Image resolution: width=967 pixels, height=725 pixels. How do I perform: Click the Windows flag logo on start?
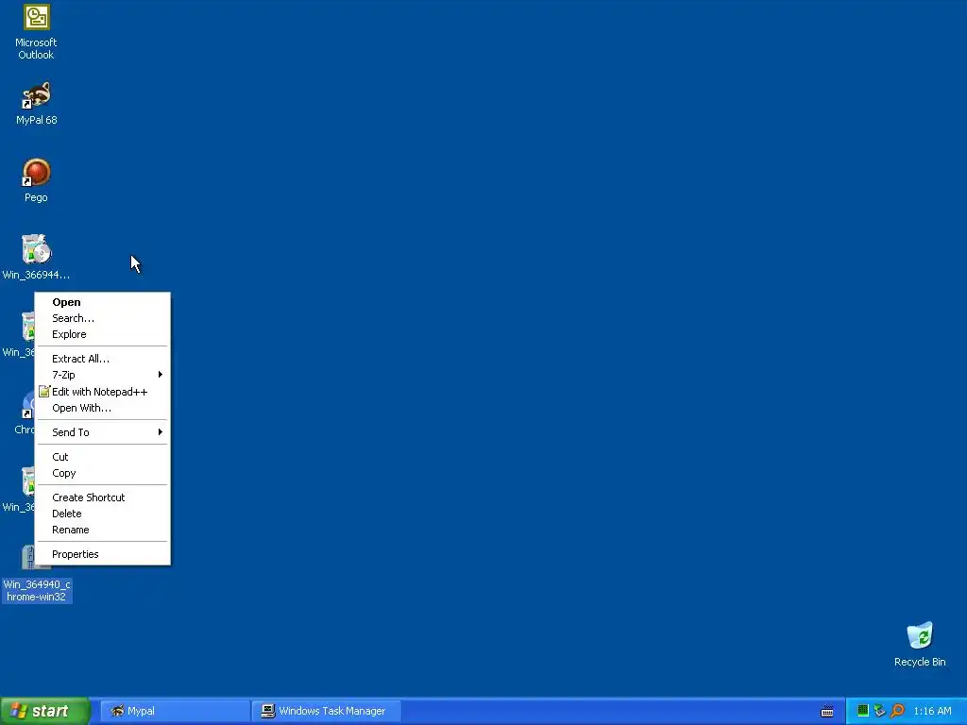(x=19, y=711)
